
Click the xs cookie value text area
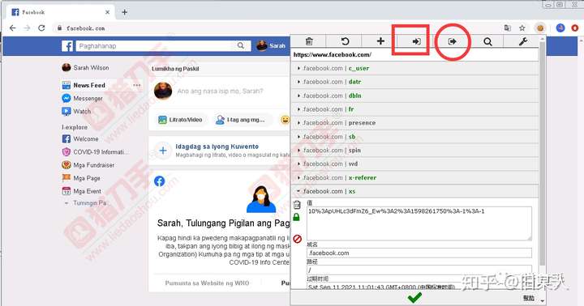coord(419,223)
